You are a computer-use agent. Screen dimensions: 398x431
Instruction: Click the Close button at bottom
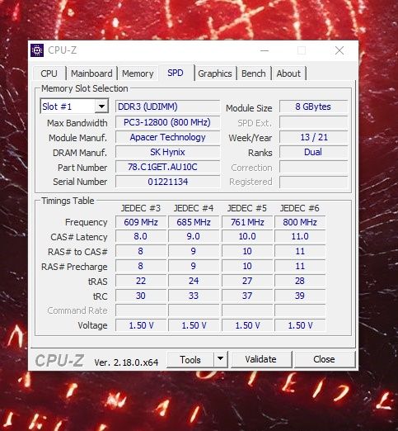pos(324,359)
